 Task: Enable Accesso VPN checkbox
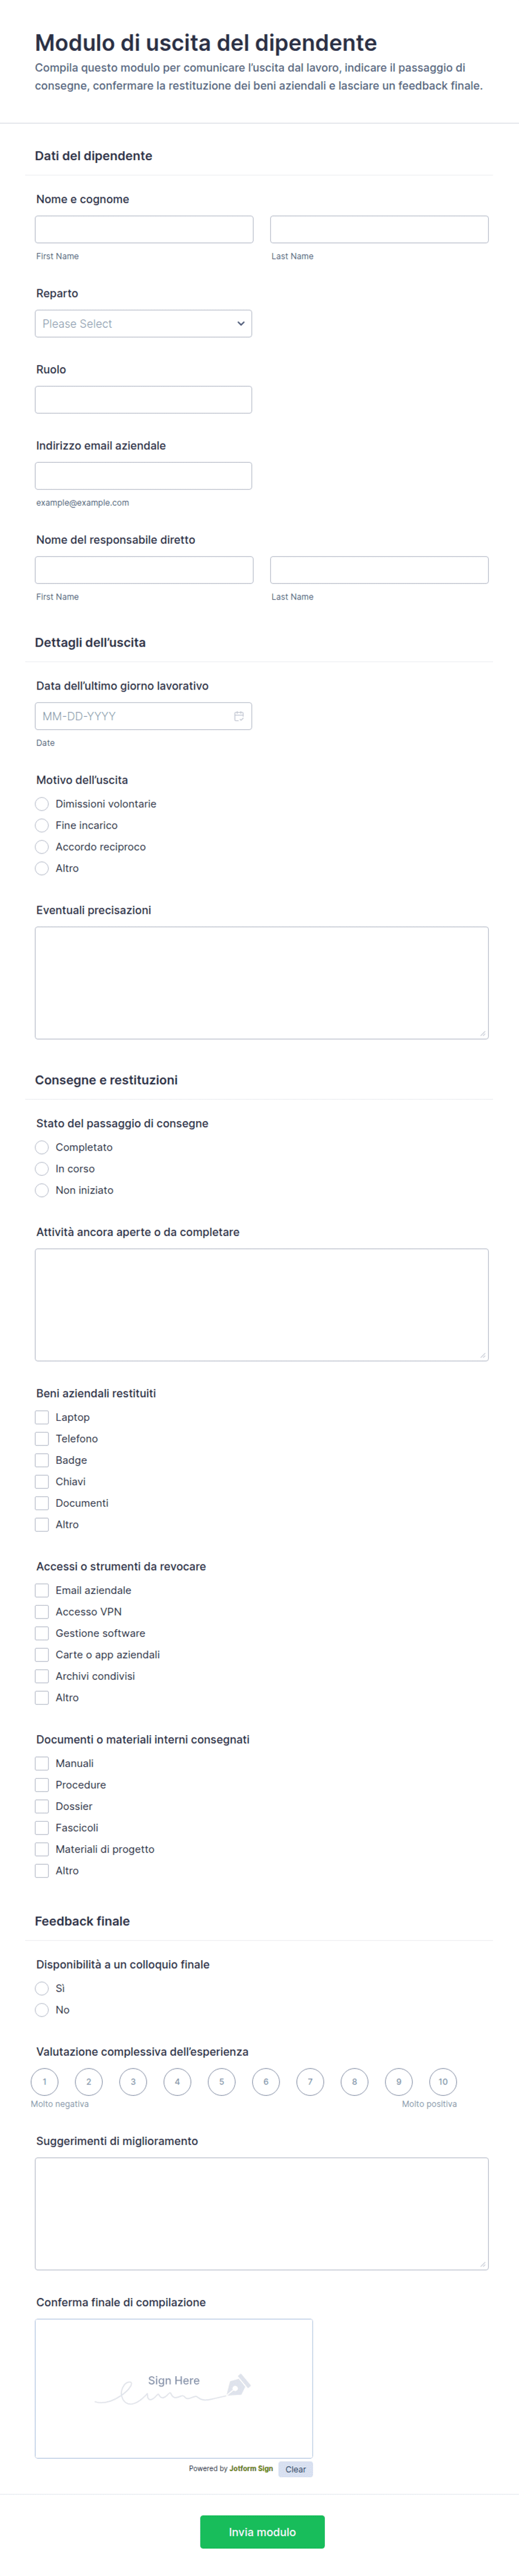pos(42,1612)
